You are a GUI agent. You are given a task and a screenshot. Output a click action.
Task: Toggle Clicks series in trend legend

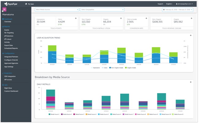(x=105, y=68)
